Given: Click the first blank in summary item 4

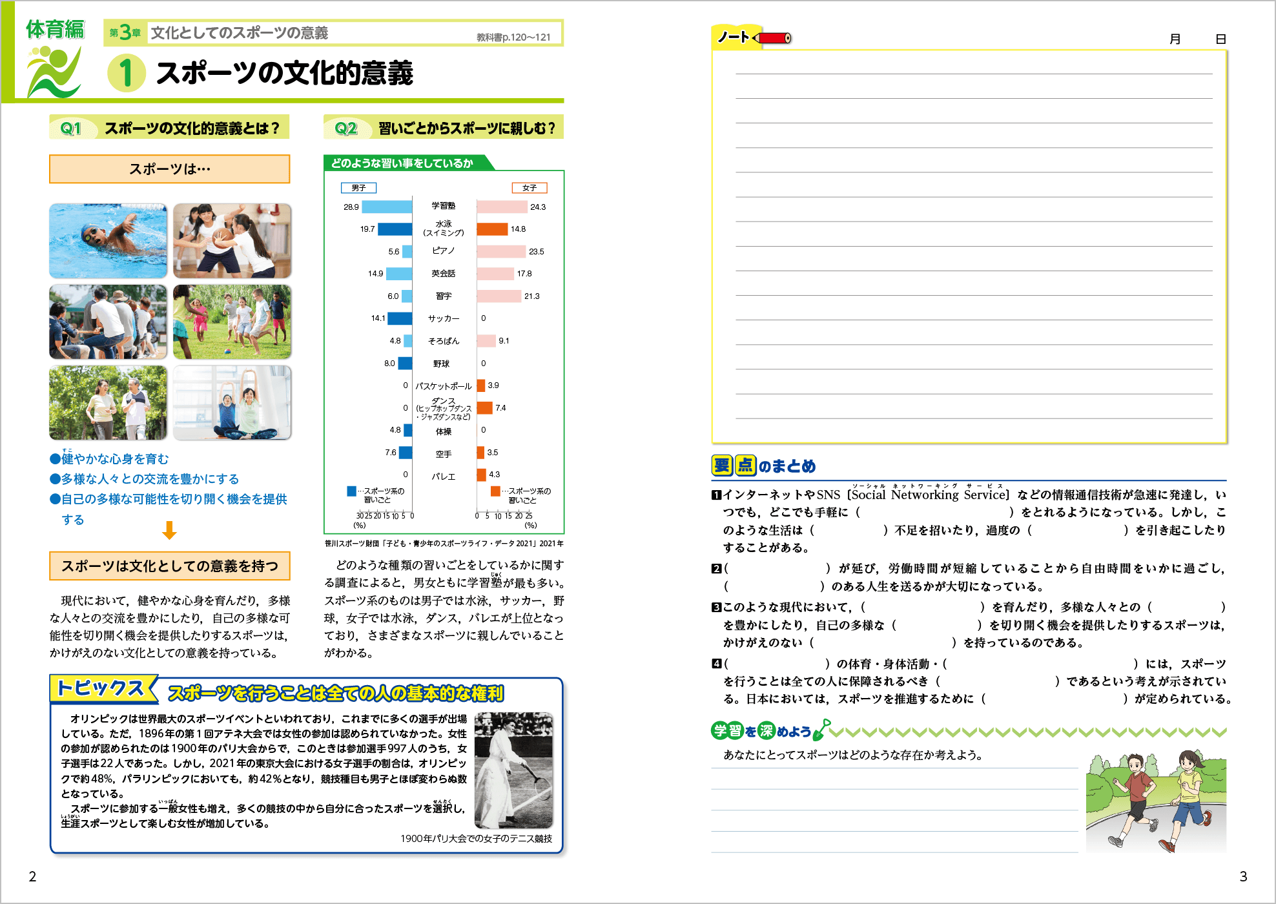Looking at the screenshot, I should pyautogui.click(x=778, y=664).
